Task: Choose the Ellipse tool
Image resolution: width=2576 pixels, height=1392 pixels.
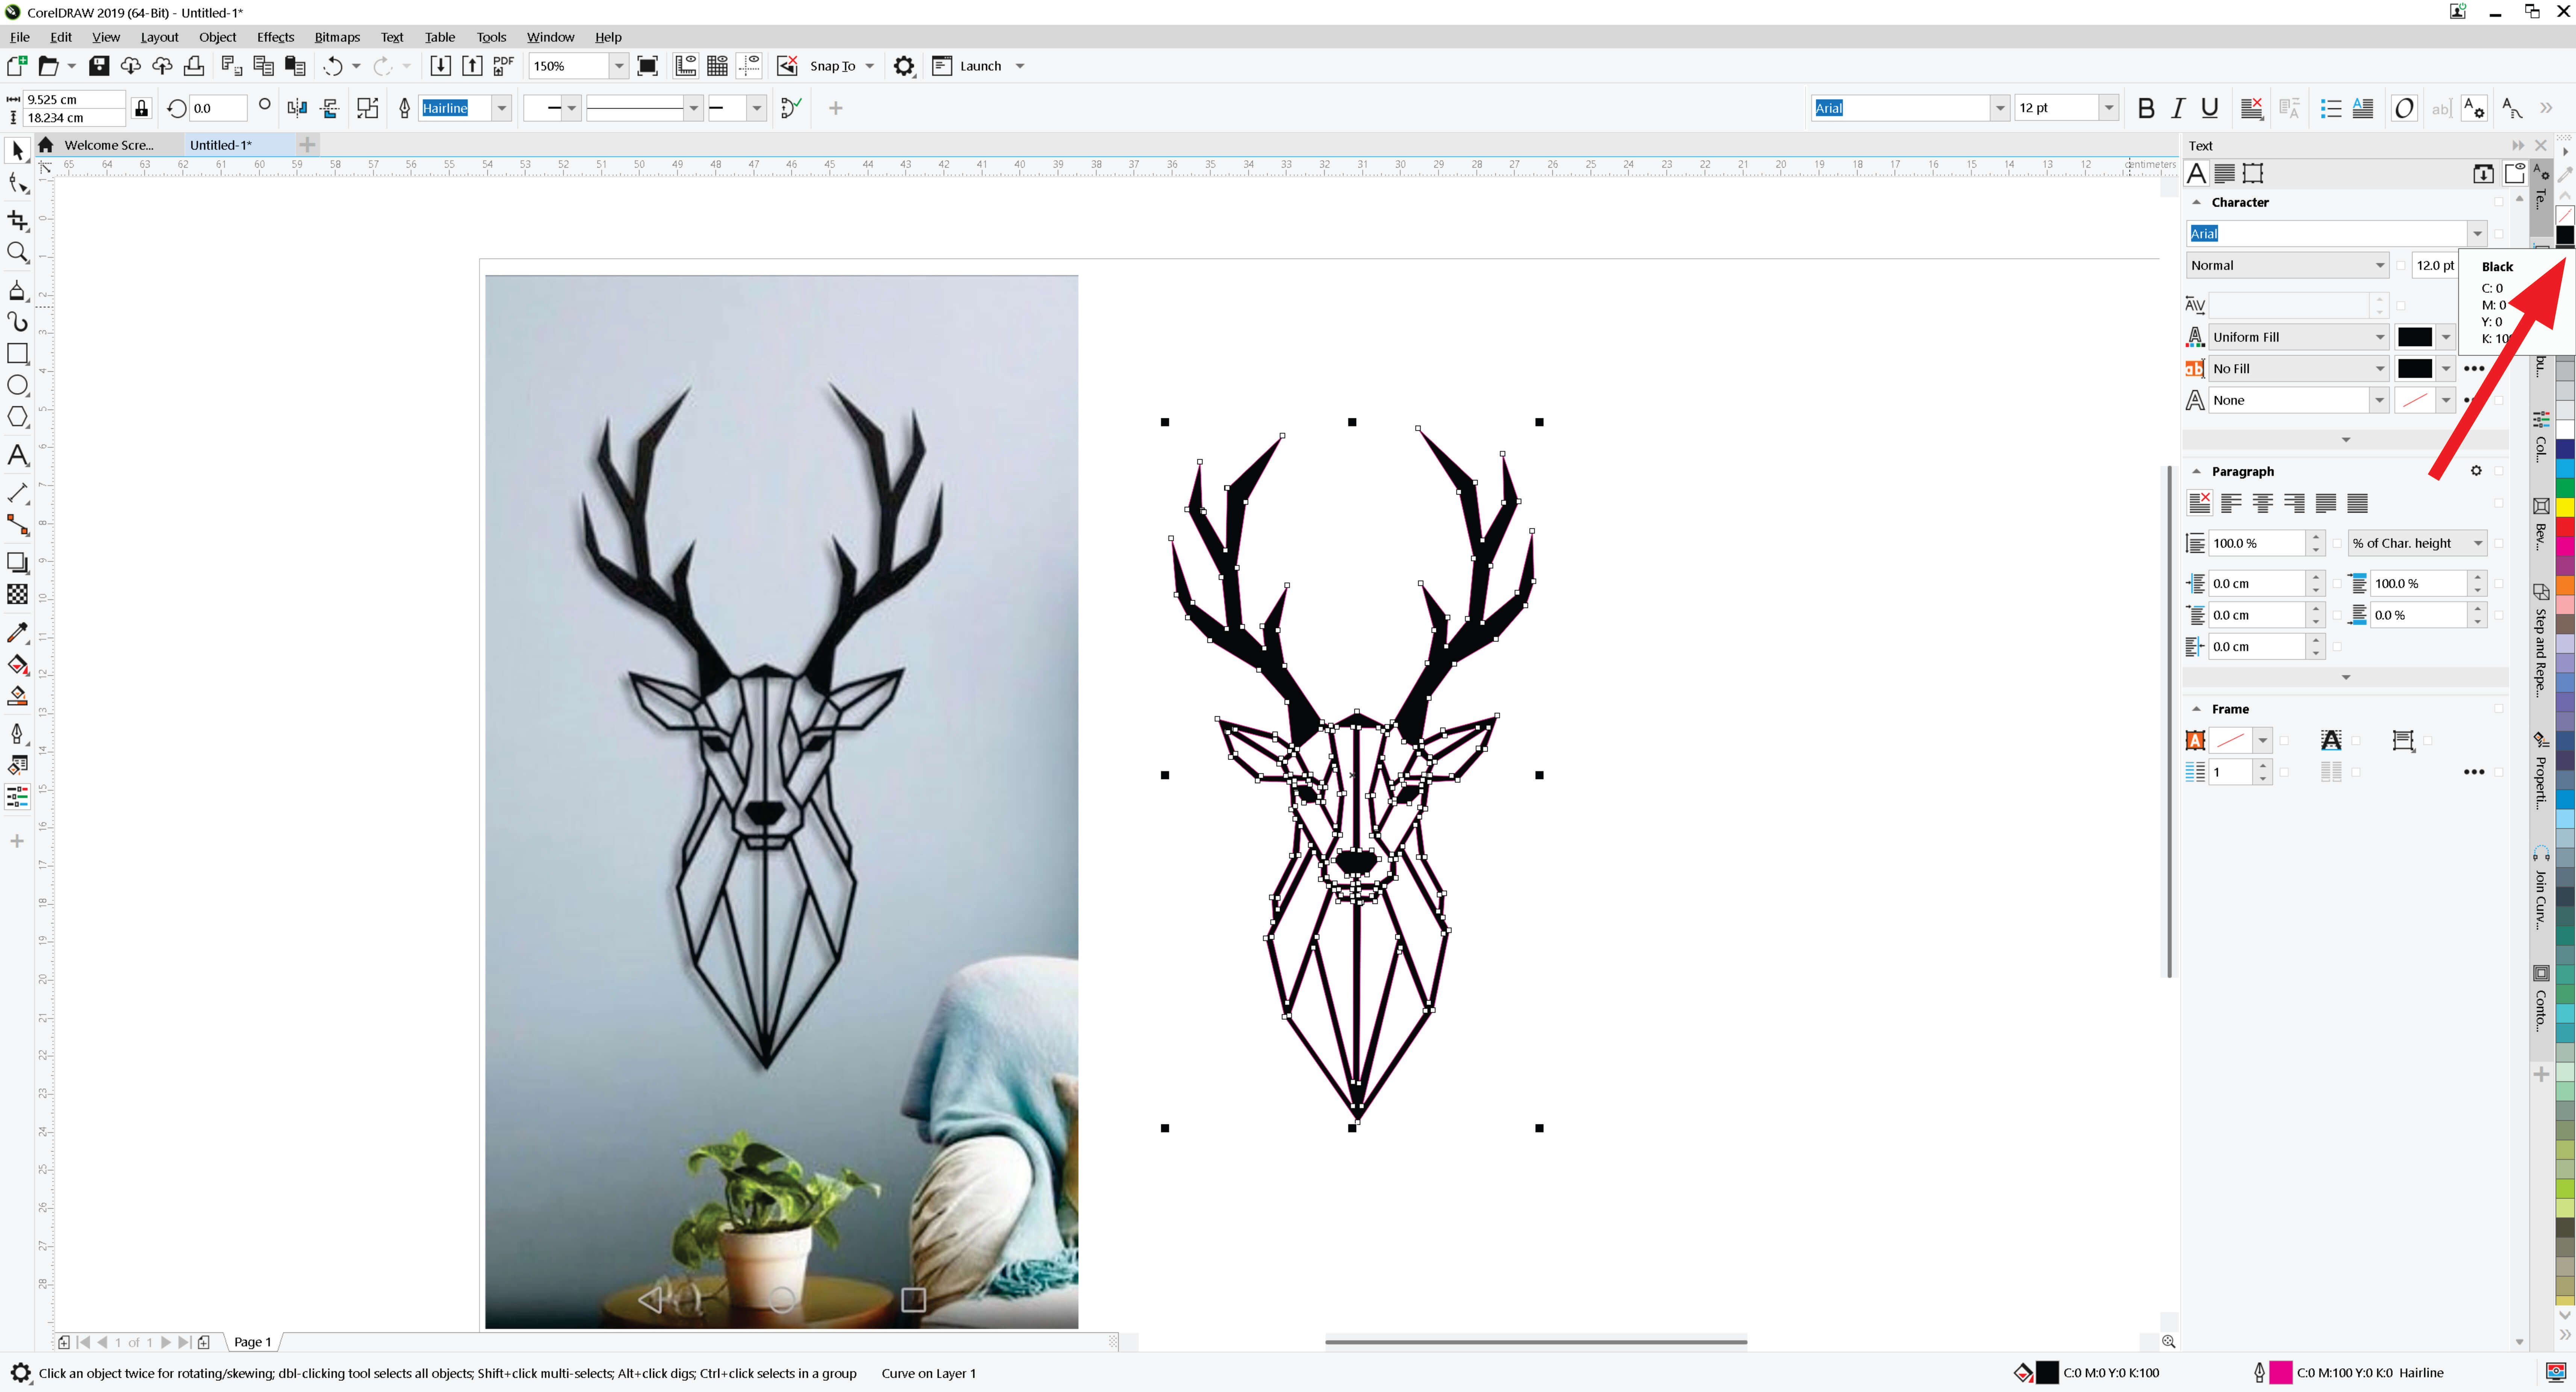Action: tap(17, 385)
